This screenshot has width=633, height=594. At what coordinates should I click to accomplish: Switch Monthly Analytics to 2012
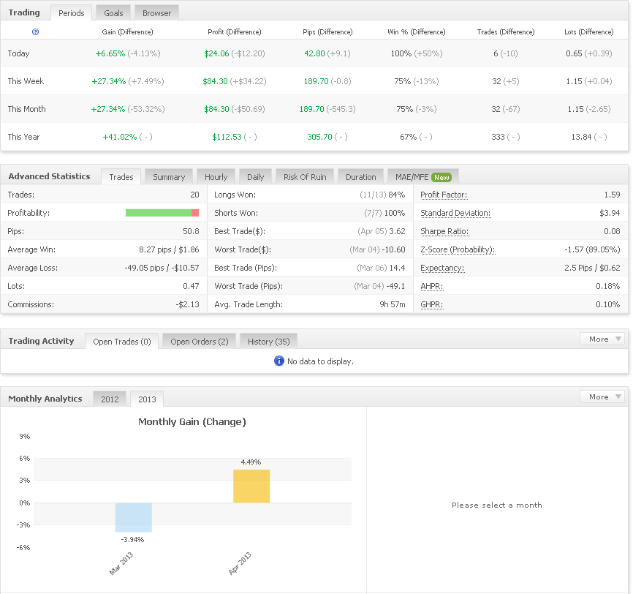coord(110,399)
